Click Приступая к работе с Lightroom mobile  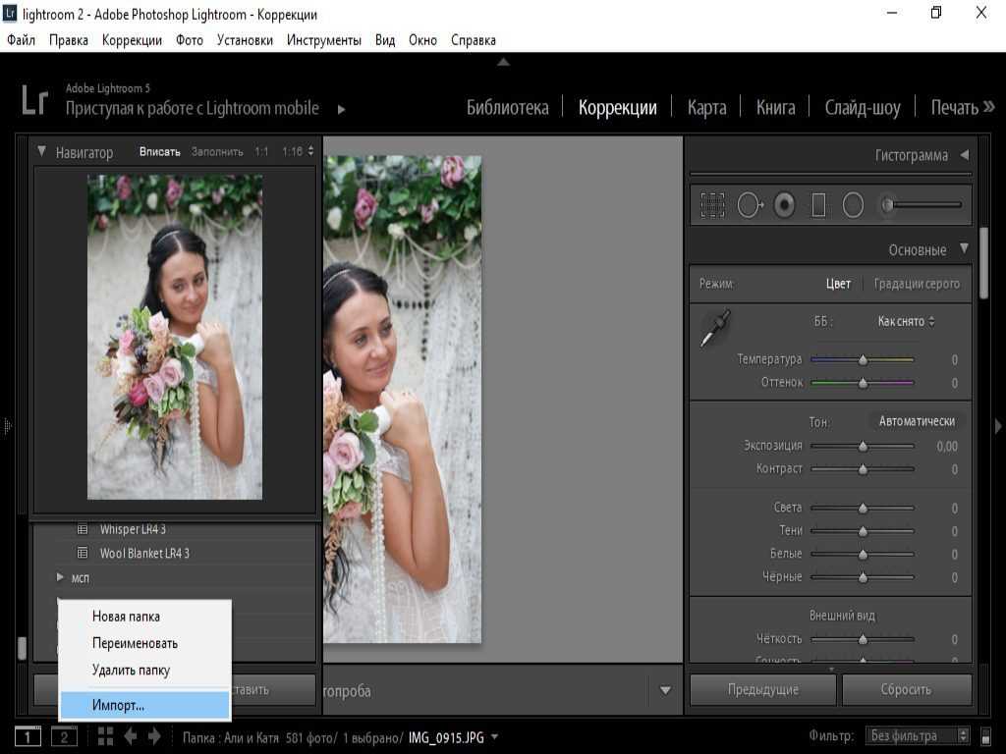pos(192,108)
